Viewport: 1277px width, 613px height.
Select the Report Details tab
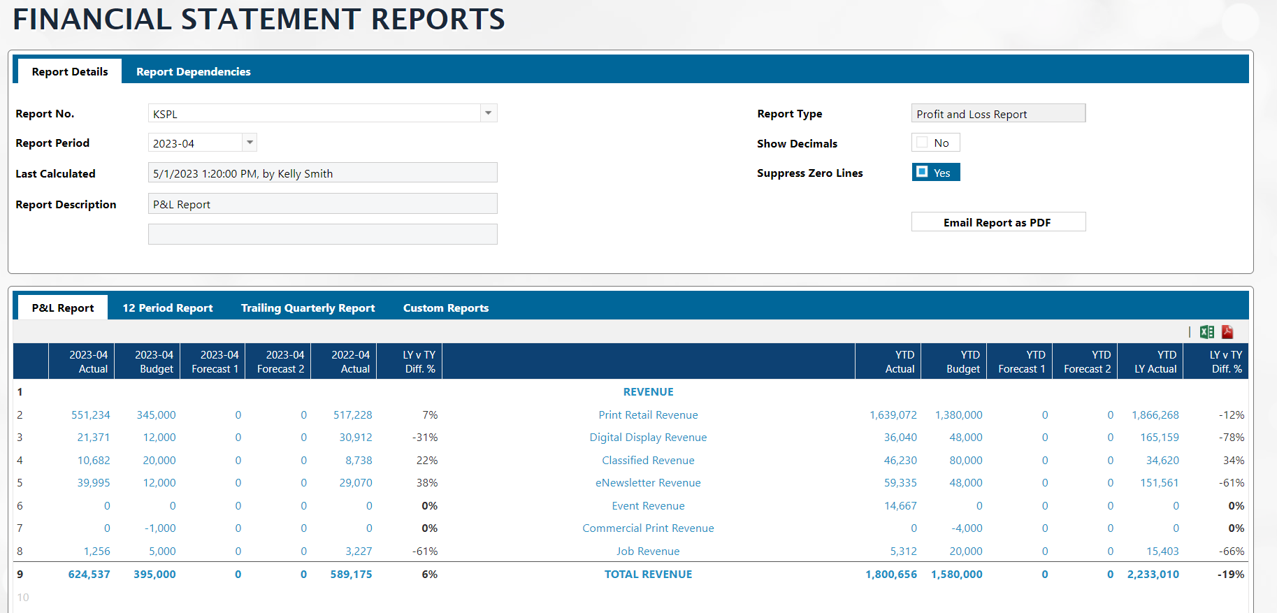pos(69,71)
